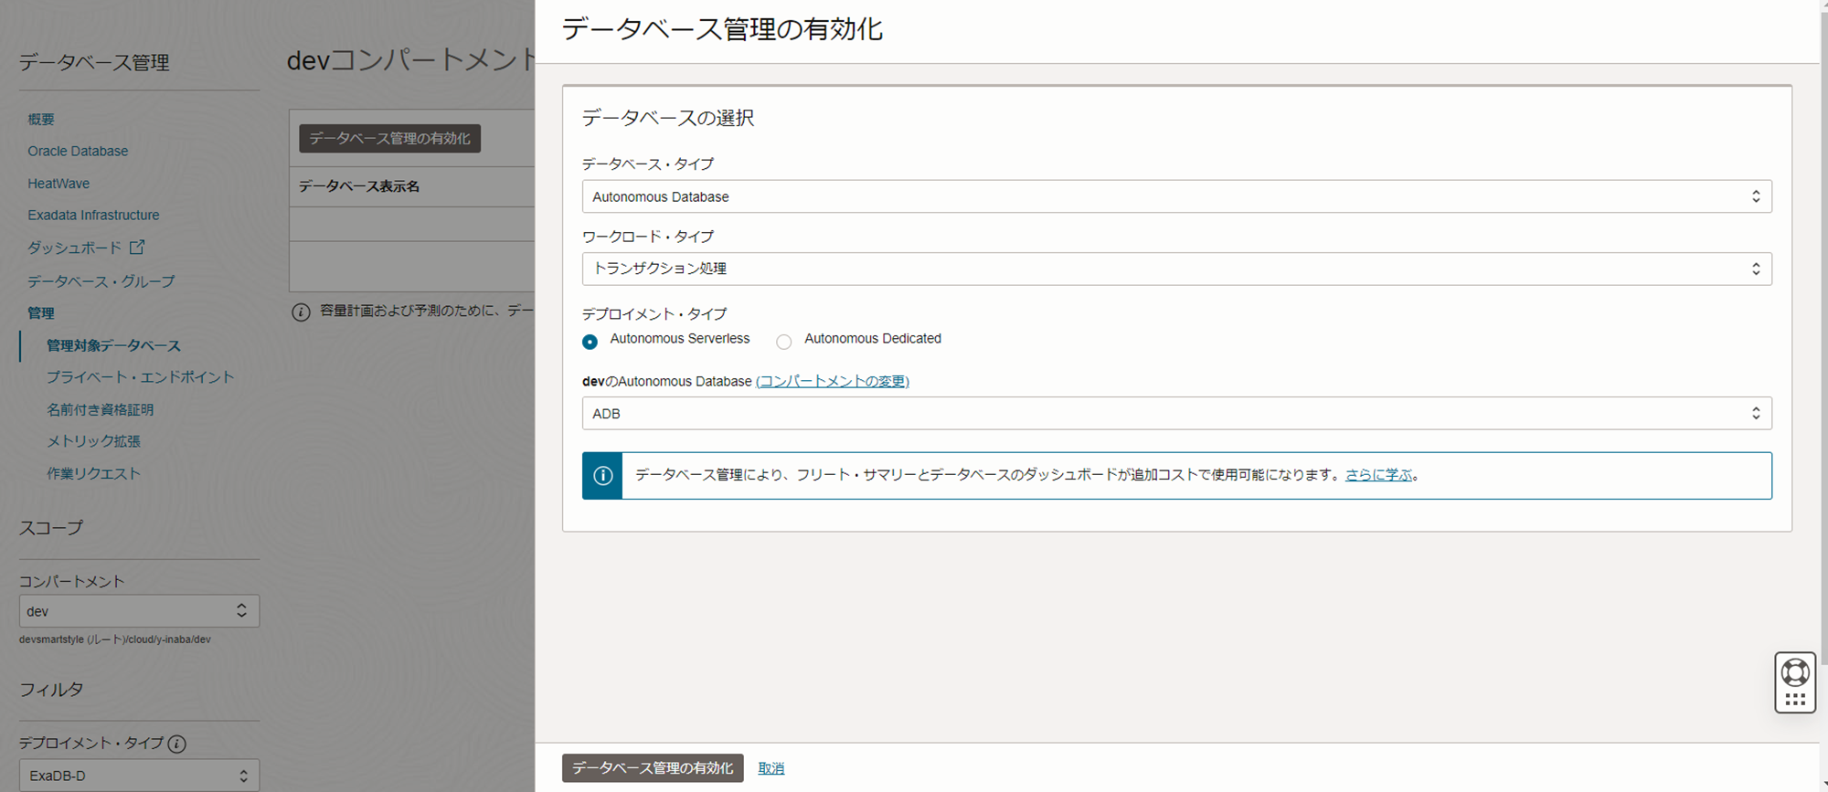The image size is (1828, 792).
Task: Click the コンパートメントの変更 link
Action: [x=833, y=382]
